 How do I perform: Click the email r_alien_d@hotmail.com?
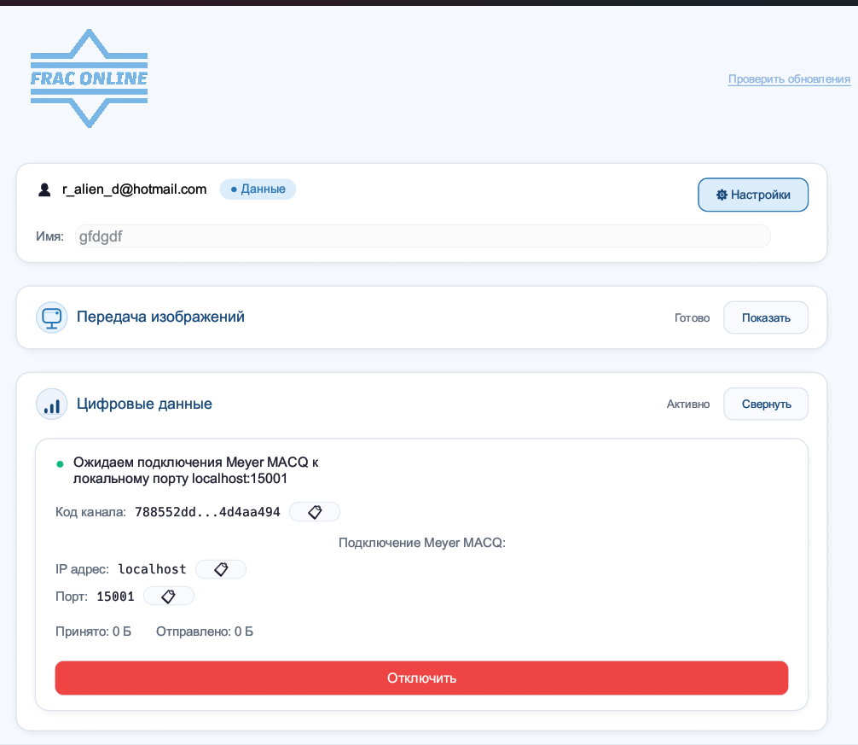click(x=134, y=189)
